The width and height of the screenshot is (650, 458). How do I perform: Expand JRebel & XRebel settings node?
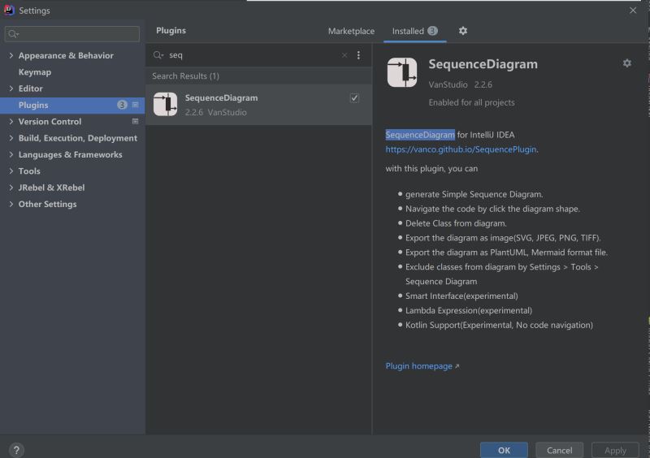[x=11, y=188]
